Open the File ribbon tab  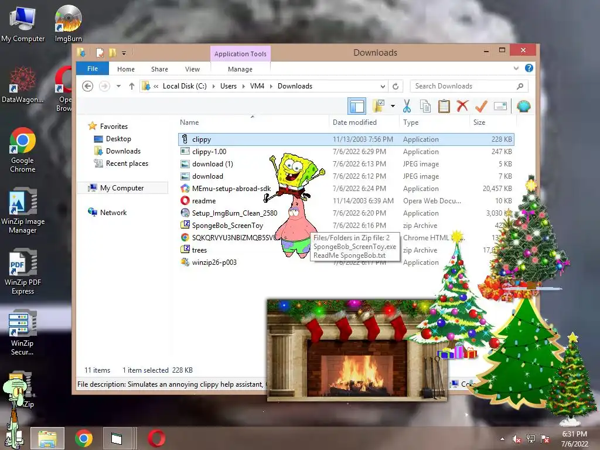tap(93, 69)
